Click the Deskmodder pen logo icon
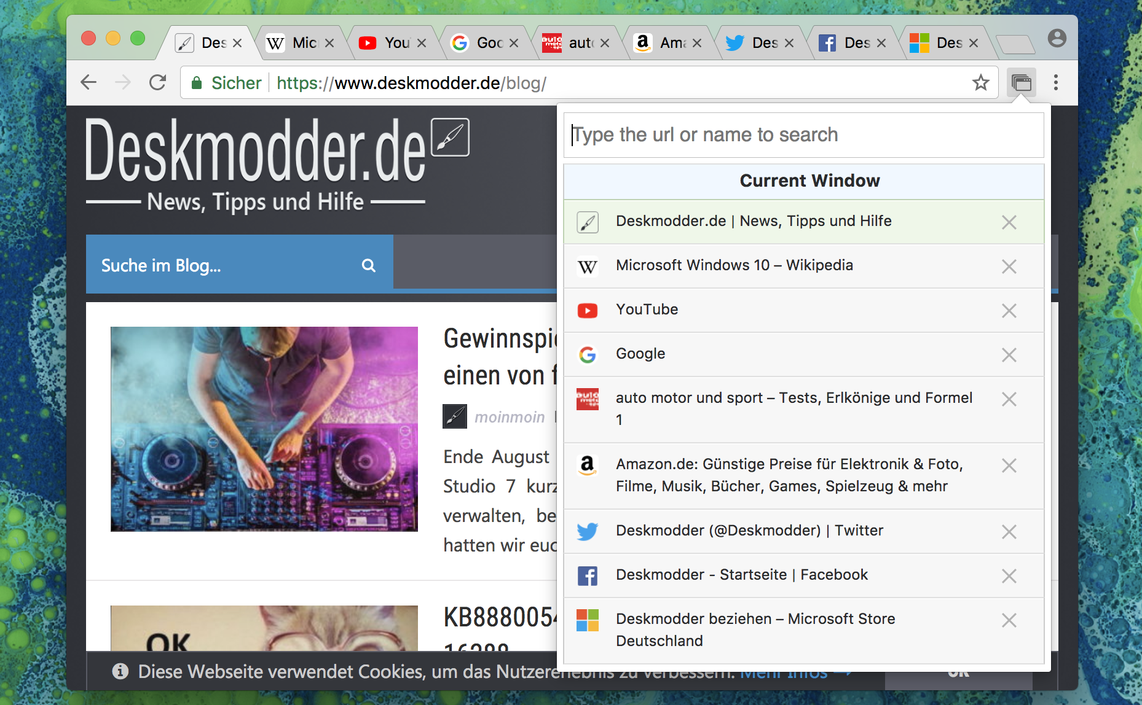This screenshot has height=705, width=1142. coord(450,138)
